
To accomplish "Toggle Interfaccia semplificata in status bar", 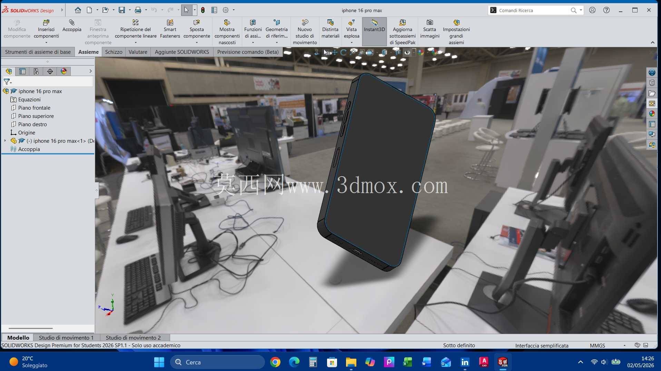I will pyautogui.click(x=542, y=345).
